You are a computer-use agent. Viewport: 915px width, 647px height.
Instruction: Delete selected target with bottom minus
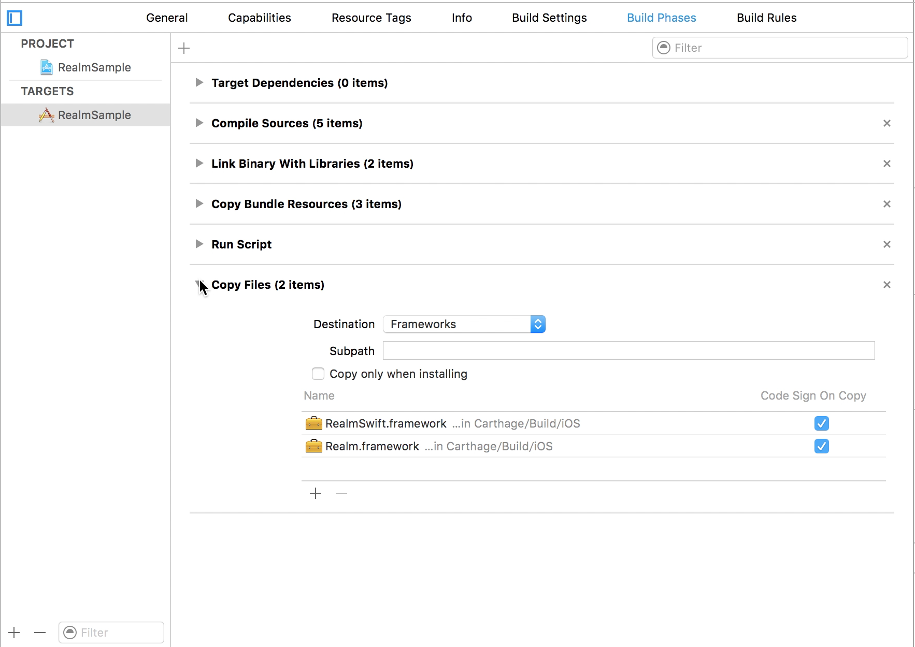(x=40, y=633)
